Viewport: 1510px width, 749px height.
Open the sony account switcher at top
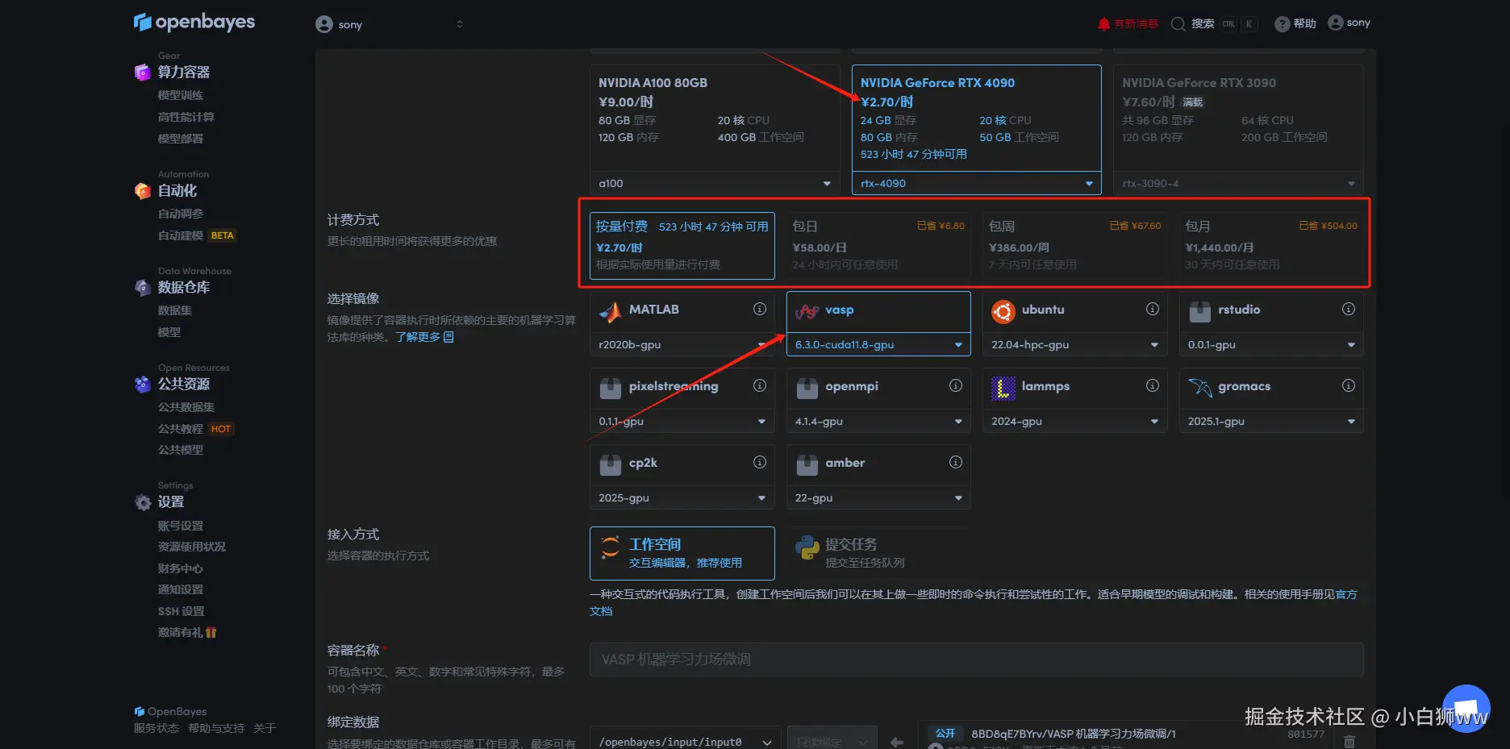point(390,24)
